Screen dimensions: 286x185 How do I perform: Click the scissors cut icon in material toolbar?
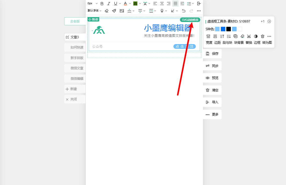click(249, 36)
